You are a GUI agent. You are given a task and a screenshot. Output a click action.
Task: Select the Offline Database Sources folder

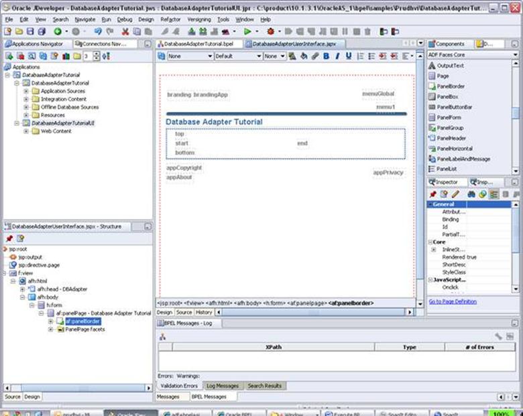(x=69, y=107)
